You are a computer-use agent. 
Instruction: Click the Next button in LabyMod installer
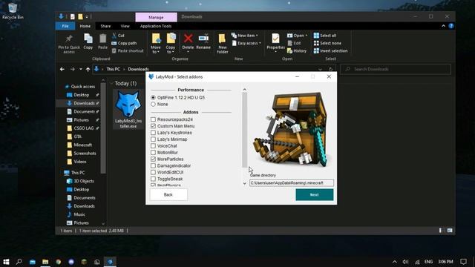pyautogui.click(x=315, y=194)
